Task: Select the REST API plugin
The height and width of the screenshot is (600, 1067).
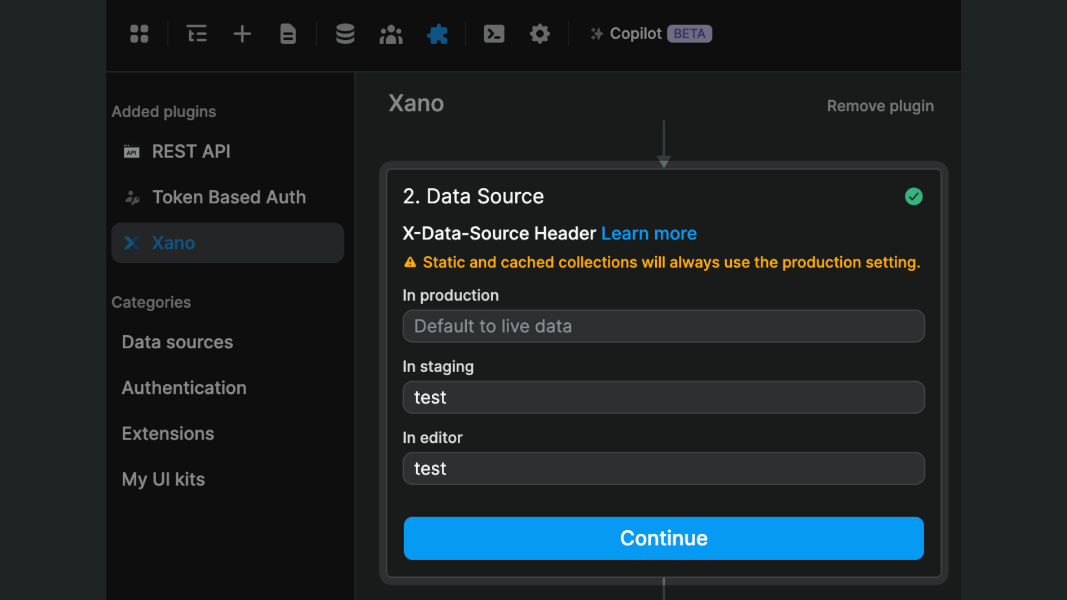Action: (191, 151)
